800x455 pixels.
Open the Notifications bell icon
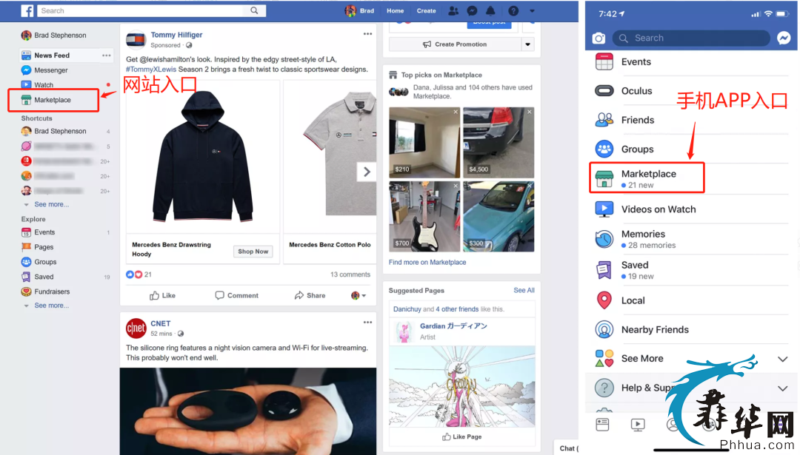[490, 10]
